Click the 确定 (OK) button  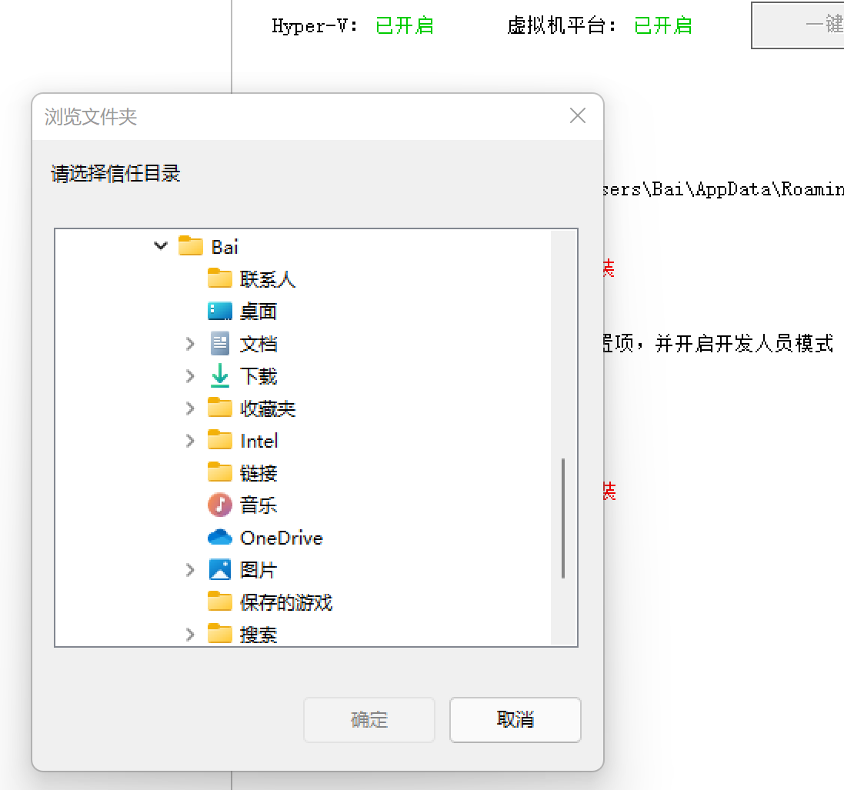click(x=369, y=720)
